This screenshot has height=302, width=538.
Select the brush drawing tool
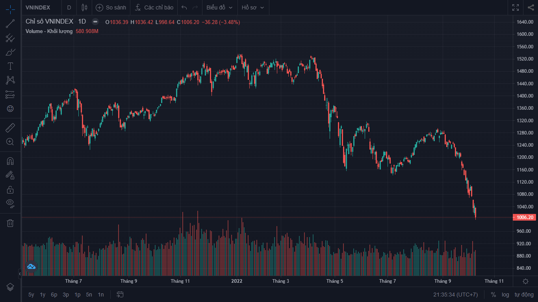[10, 52]
